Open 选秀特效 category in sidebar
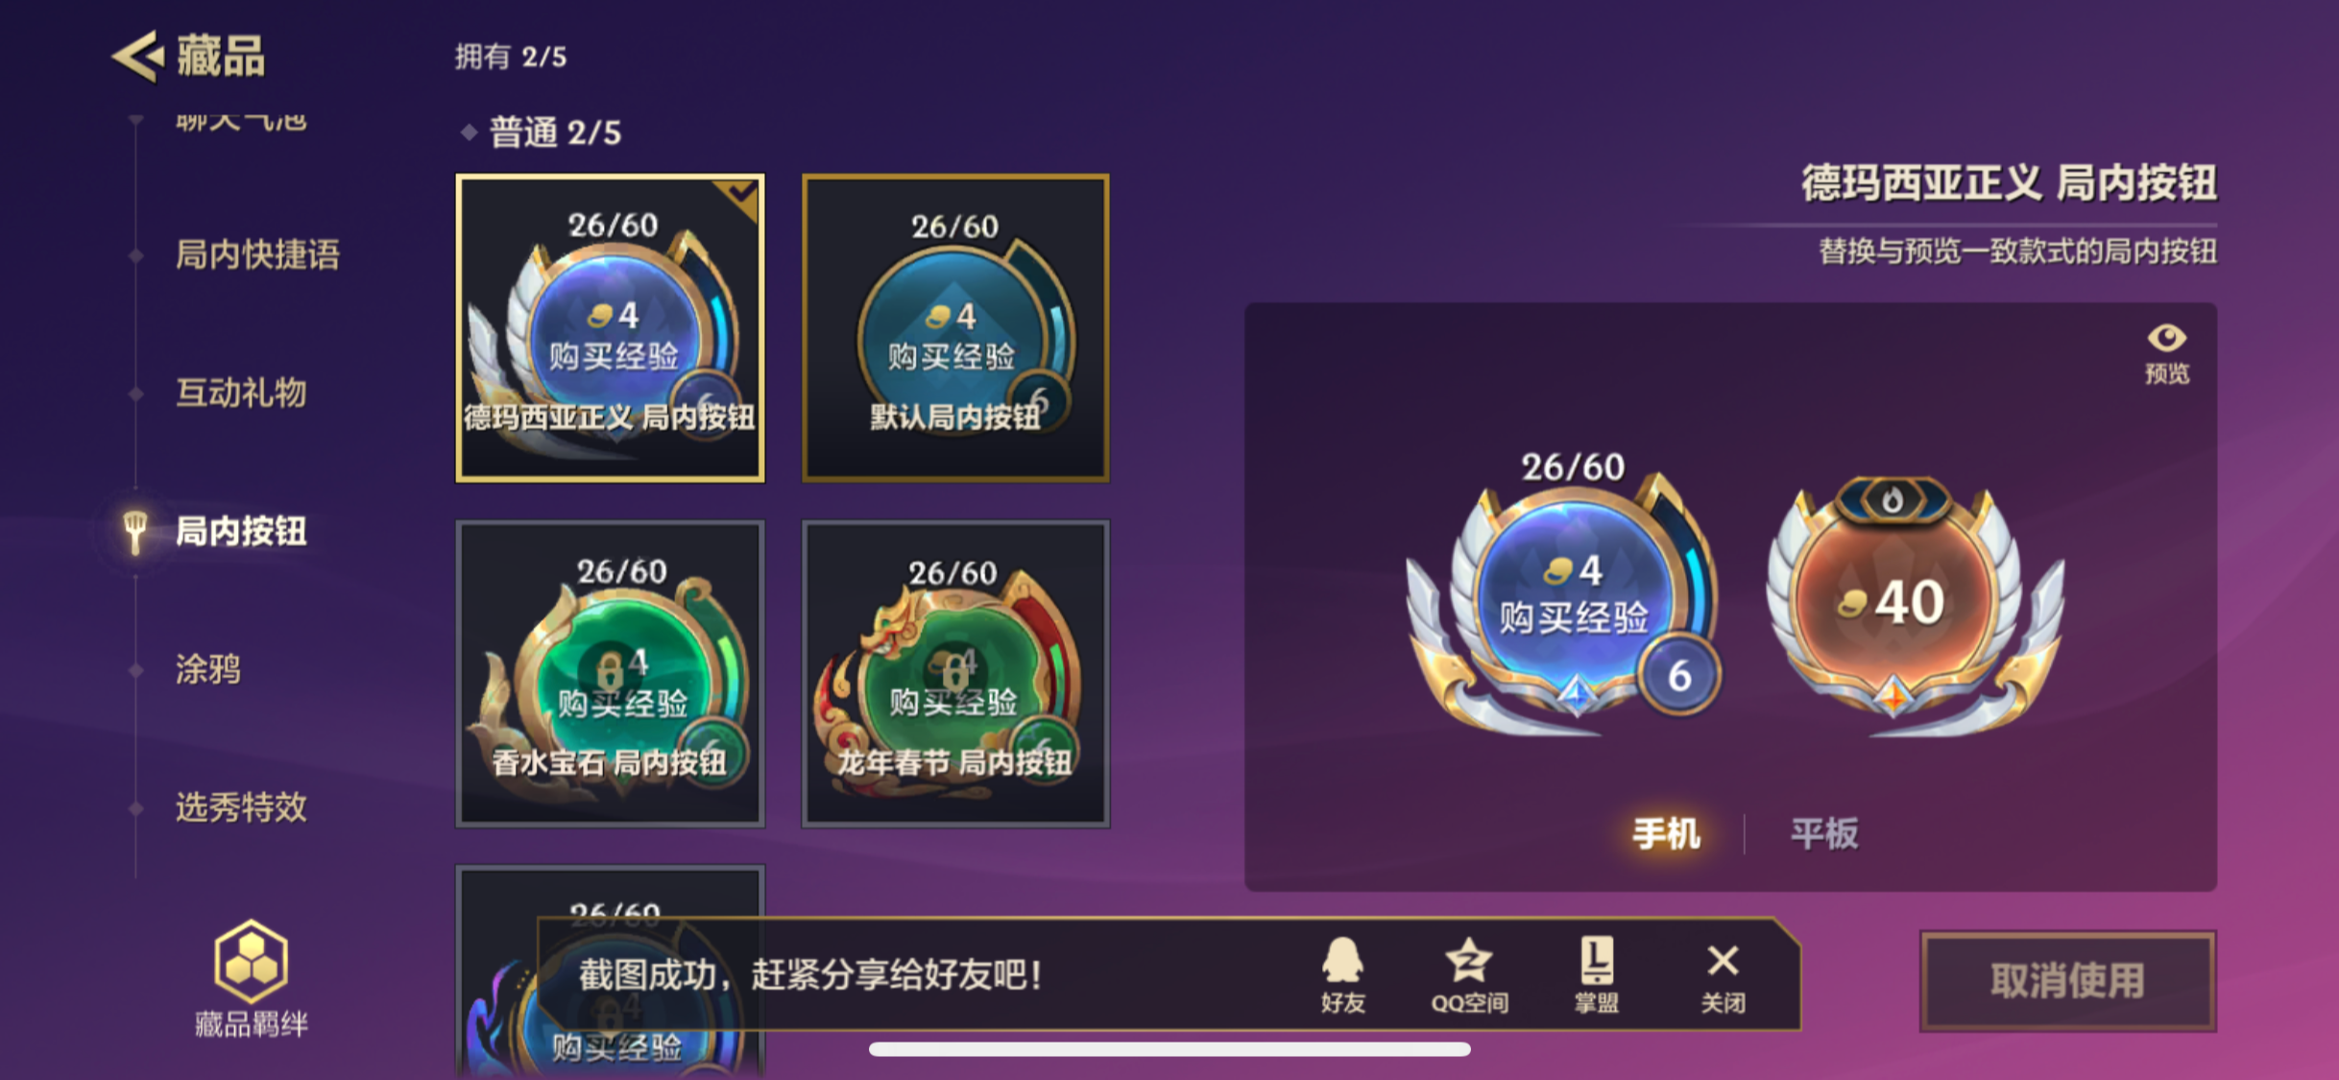 click(x=241, y=807)
